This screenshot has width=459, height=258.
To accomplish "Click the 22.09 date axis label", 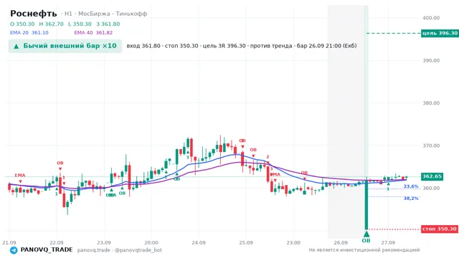I will tap(57, 243).
